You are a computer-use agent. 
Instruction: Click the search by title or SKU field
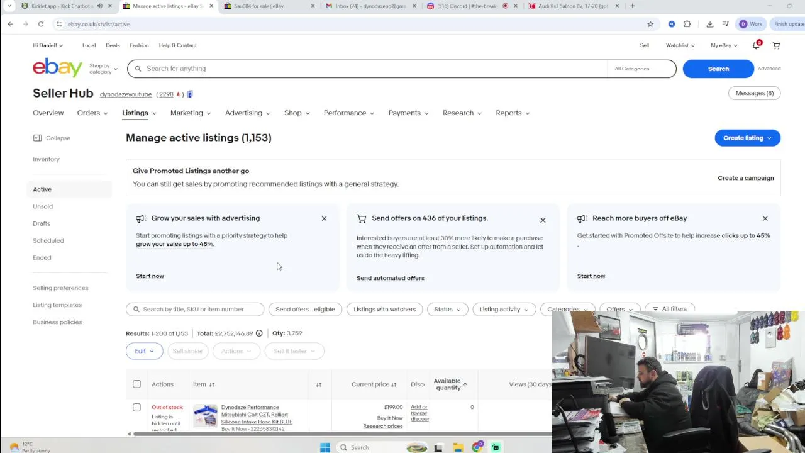pos(195,309)
